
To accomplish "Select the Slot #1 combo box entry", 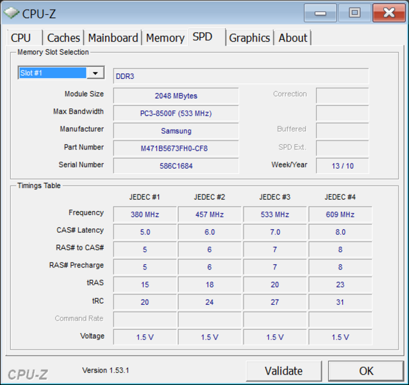I will 53,73.
